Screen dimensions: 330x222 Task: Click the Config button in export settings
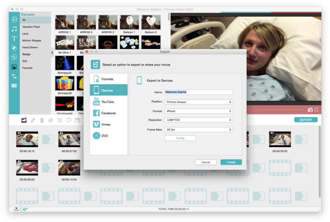tap(180, 138)
